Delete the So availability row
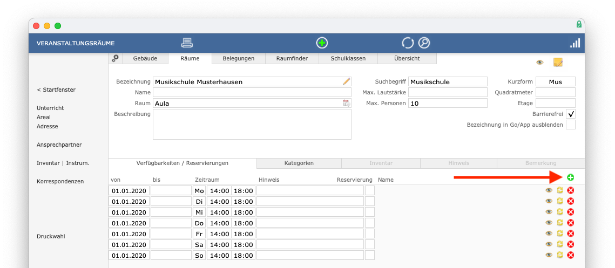The height and width of the screenshot is (268, 615). [x=571, y=255]
